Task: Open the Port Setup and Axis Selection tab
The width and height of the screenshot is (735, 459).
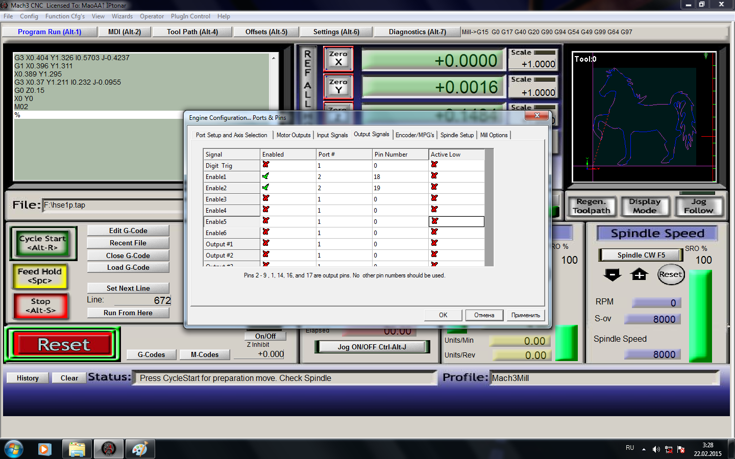Action: (231, 135)
